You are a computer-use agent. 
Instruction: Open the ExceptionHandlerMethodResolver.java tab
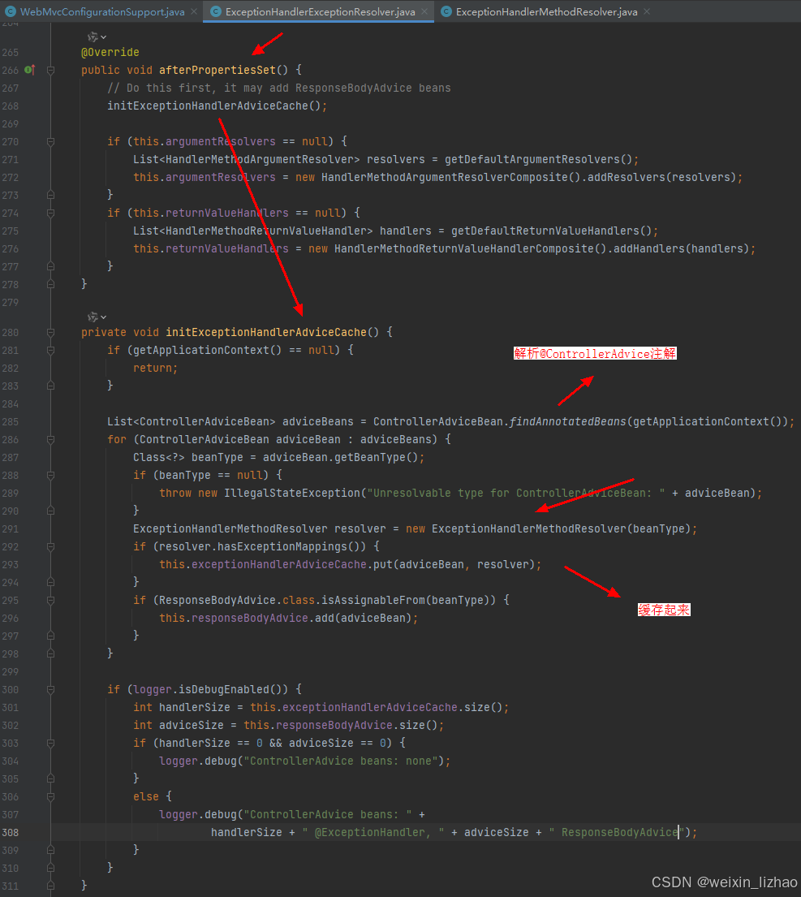(x=546, y=11)
